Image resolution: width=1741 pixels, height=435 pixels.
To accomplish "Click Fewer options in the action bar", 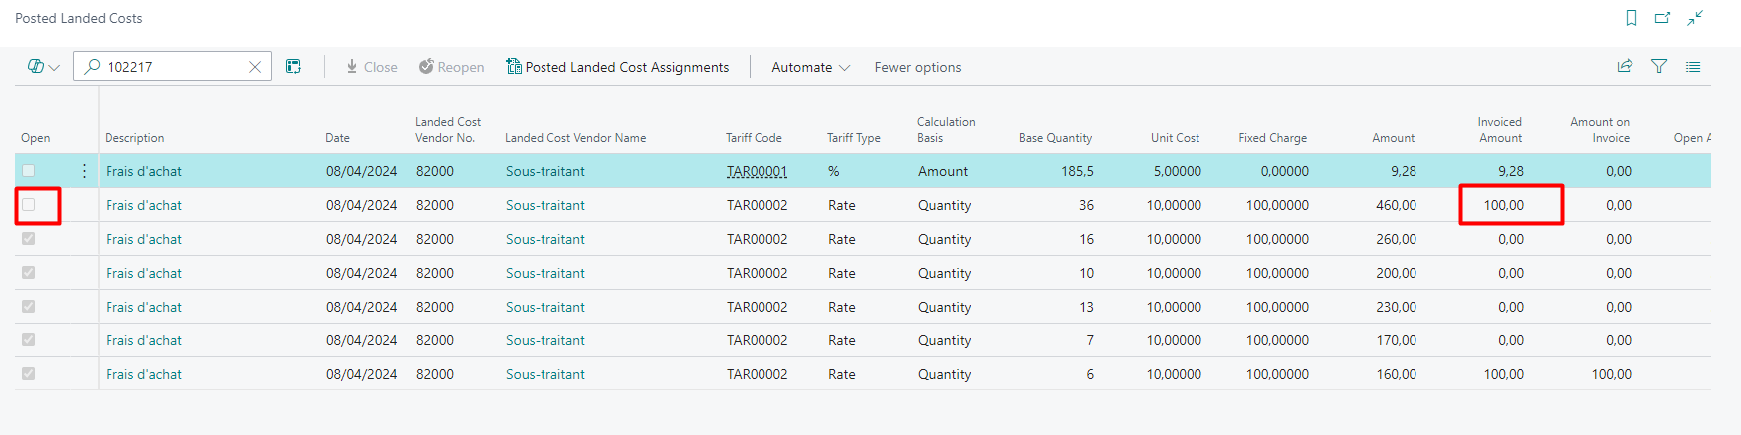I will [917, 67].
